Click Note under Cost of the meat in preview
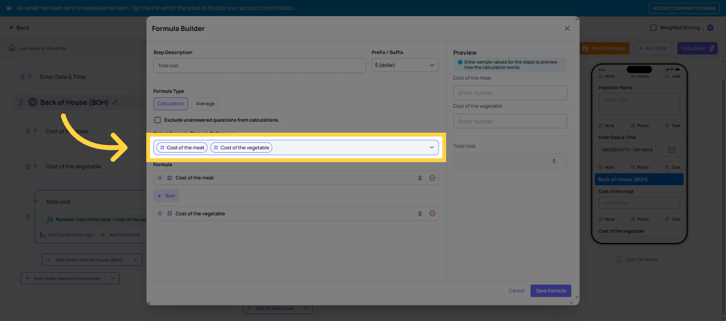 click(607, 219)
